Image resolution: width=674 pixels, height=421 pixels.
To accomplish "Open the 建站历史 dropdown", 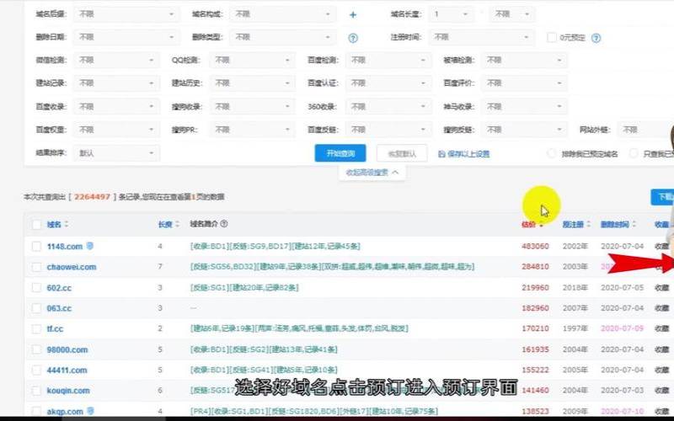I will click(252, 83).
